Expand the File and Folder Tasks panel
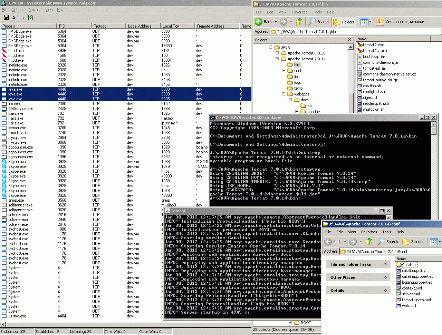The width and height of the screenshot is (442, 335). click(385, 264)
